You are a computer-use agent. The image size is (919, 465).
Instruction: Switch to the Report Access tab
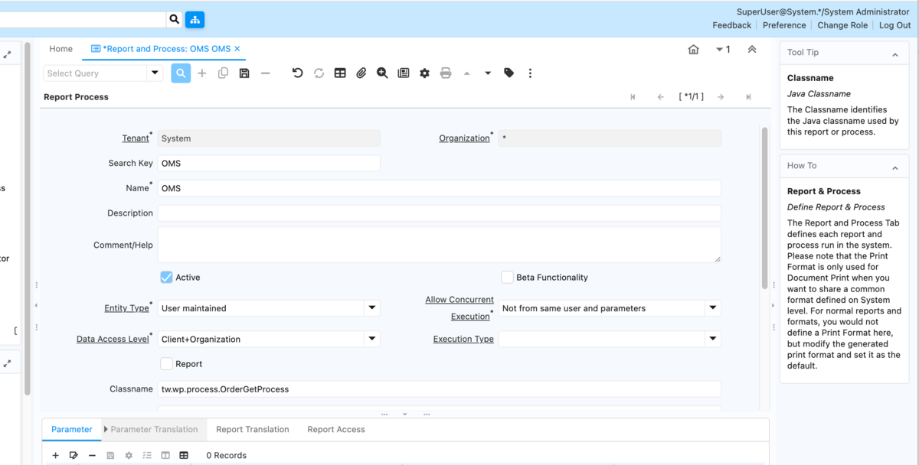(x=336, y=429)
